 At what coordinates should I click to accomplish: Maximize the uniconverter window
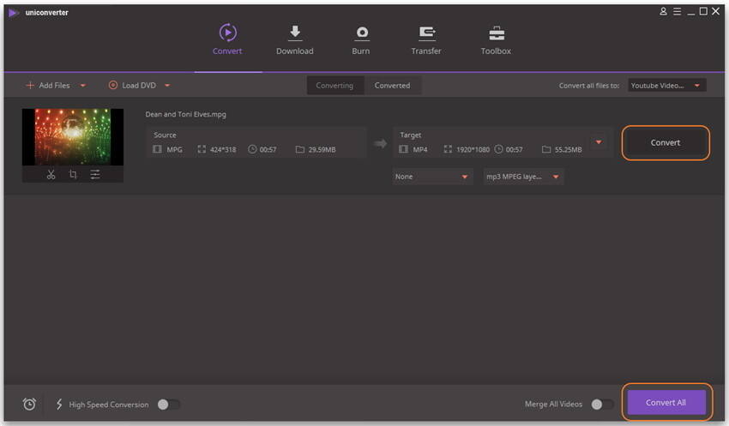tap(703, 11)
